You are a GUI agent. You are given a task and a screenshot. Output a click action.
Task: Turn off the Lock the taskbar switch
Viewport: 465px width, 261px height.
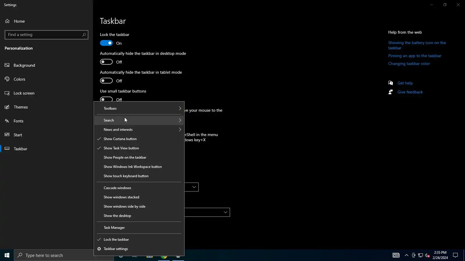[106, 43]
